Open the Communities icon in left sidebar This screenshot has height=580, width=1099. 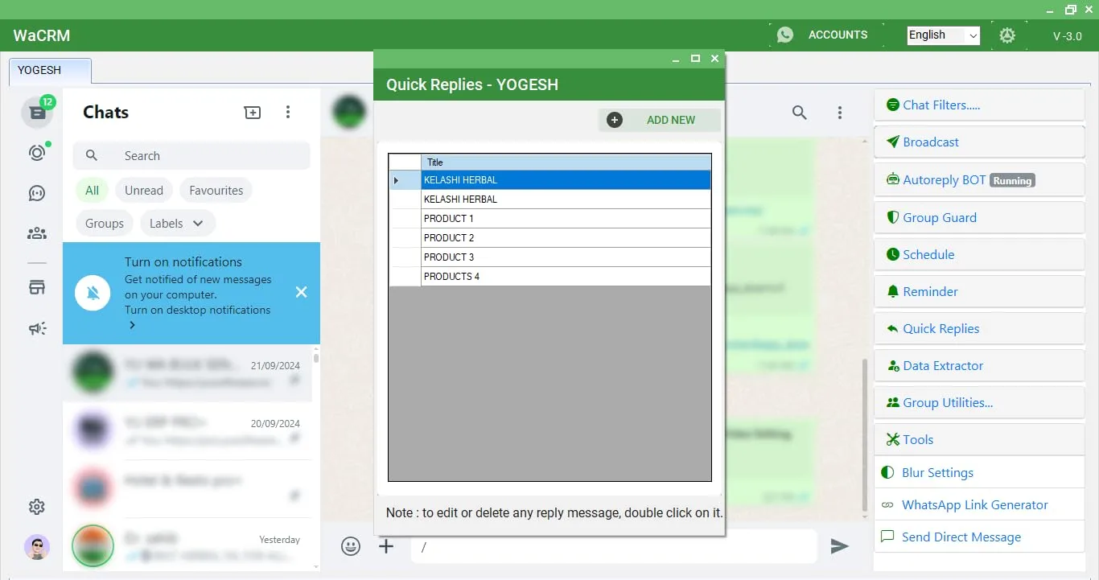(x=37, y=233)
